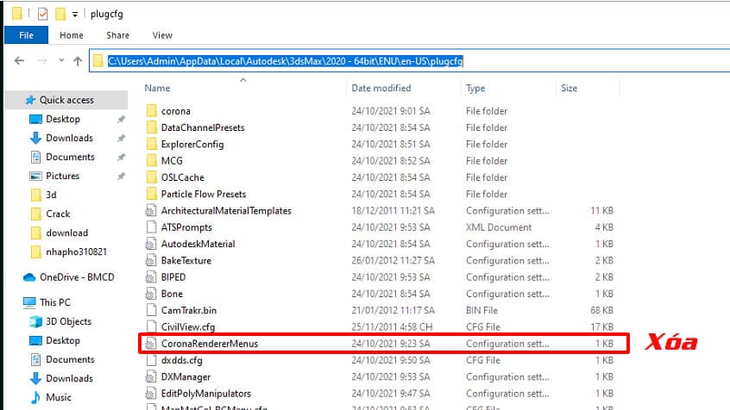This screenshot has height=410, width=730.
Task: Click the Up one level arrow
Action: coord(78,61)
